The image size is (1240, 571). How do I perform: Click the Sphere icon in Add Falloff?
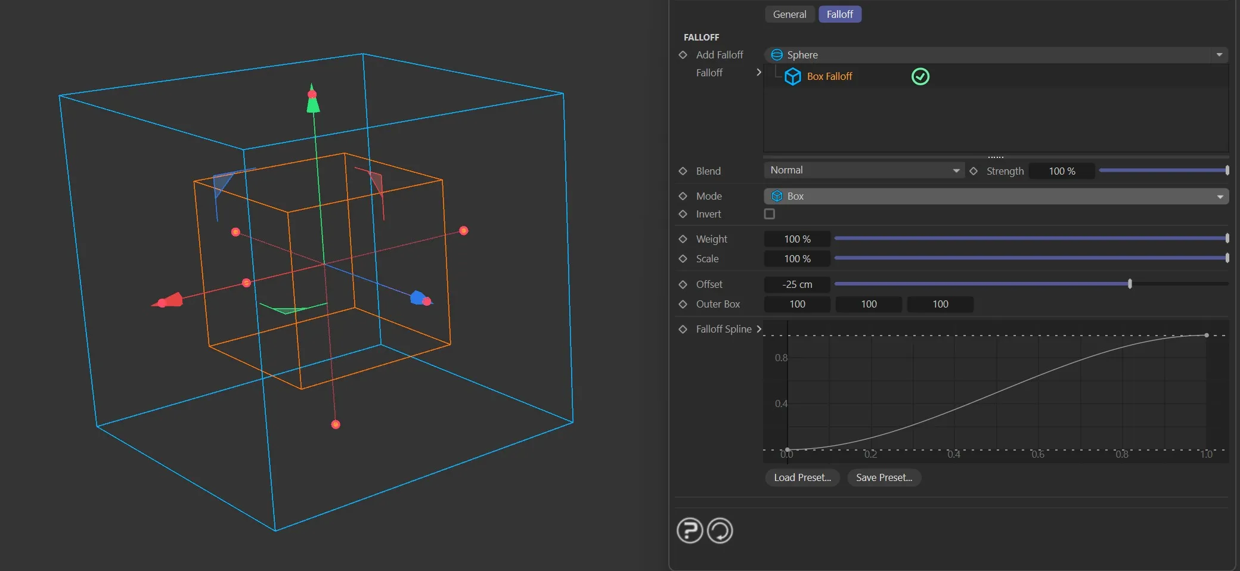pyautogui.click(x=777, y=55)
